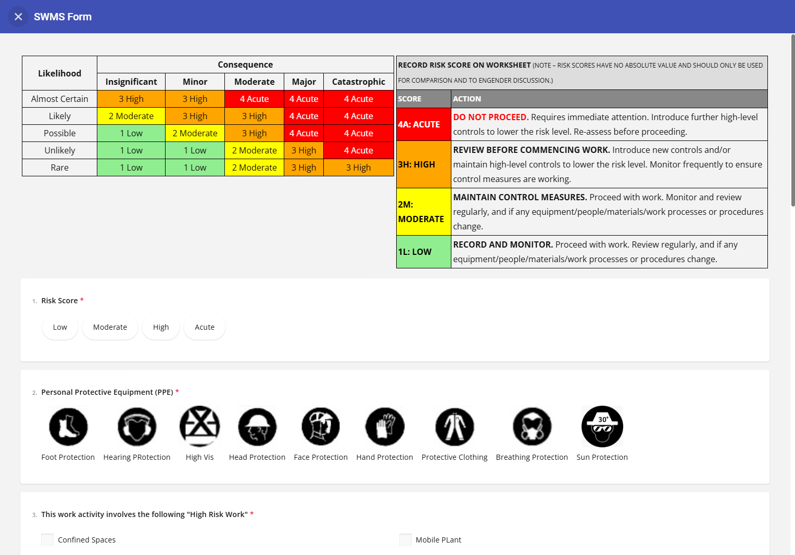Click the Personal Protective Equipment (PPE) question label
The height and width of the screenshot is (555, 795).
coord(107,392)
